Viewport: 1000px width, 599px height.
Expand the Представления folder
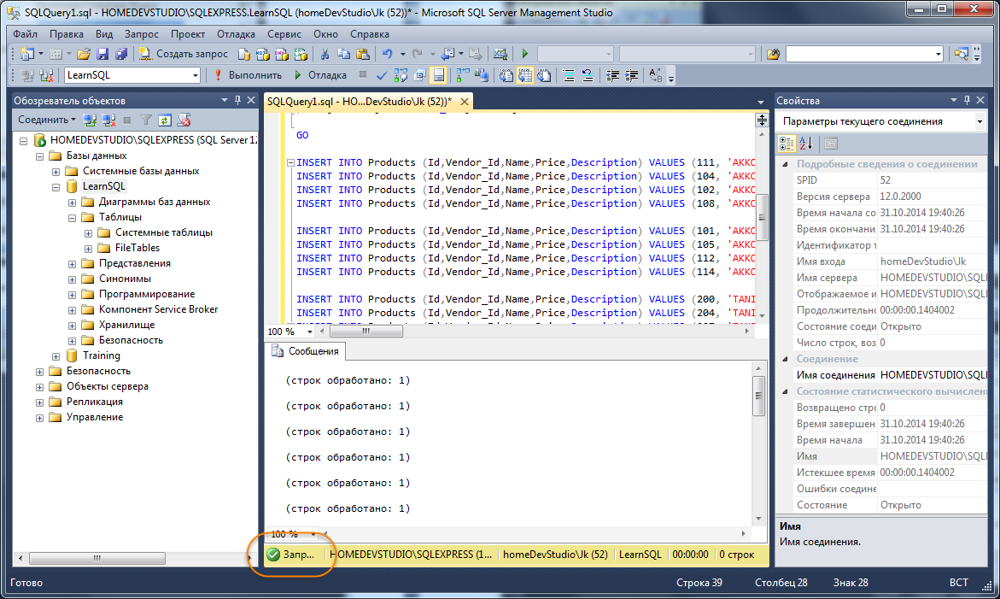(72, 263)
